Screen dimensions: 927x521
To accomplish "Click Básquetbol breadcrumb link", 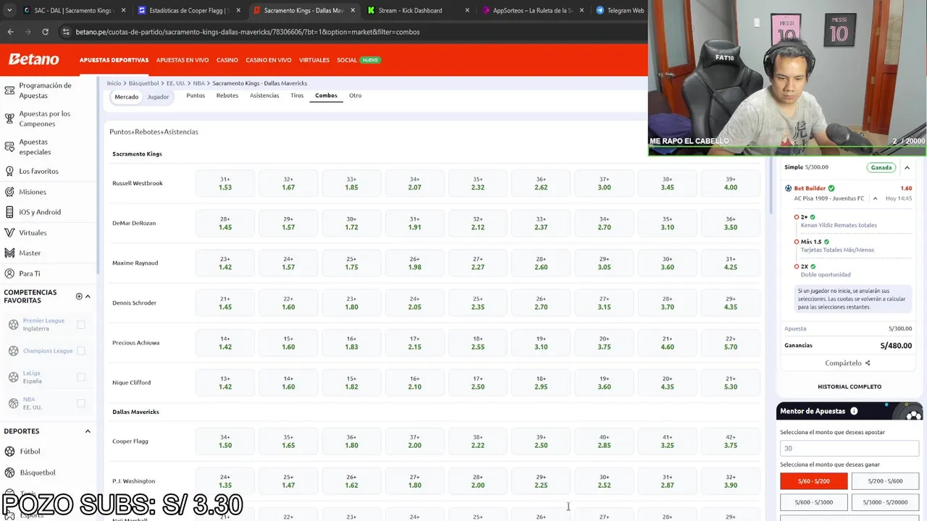I will [145, 83].
